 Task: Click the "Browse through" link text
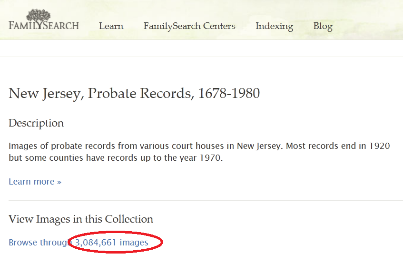tap(39, 243)
